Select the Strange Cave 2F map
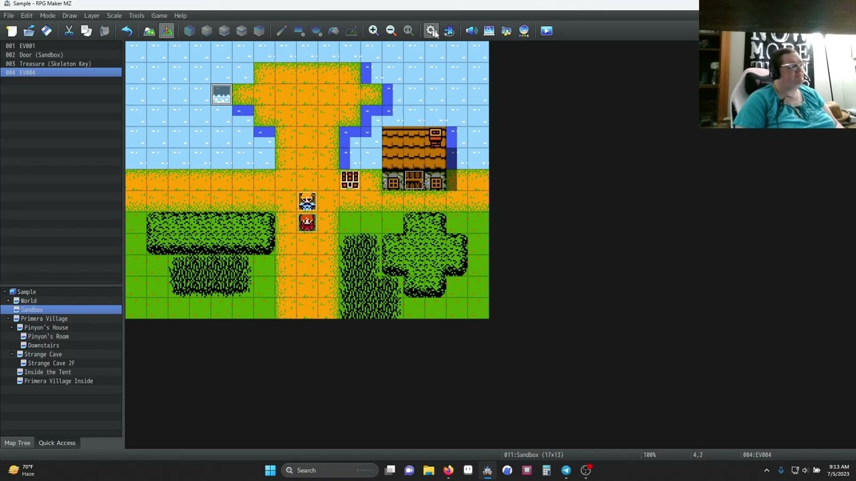Image resolution: width=856 pixels, height=481 pixels. tap(51, 363)
